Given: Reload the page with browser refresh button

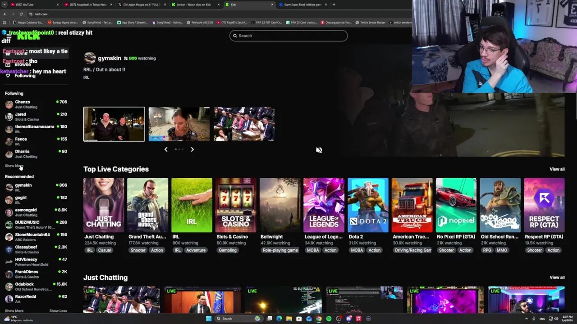Looking at the screenshot, I should coord(21,14).
